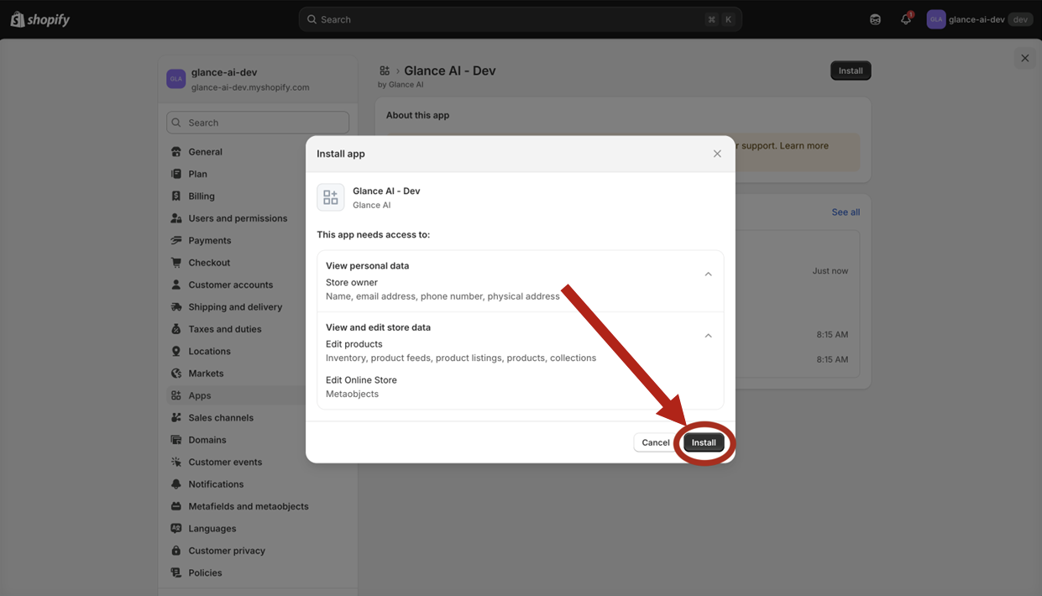
Task: Click the Markets globe icon
Action: pyautogui.click(x=176, y=374)
